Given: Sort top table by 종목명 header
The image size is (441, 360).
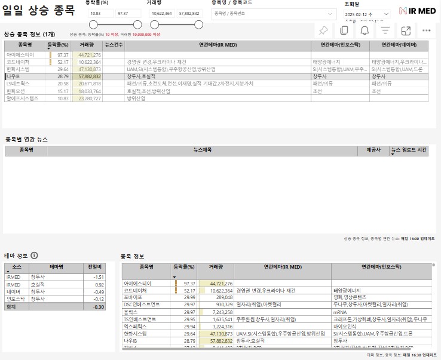Looking at the screenshot, I should [24, 45].
